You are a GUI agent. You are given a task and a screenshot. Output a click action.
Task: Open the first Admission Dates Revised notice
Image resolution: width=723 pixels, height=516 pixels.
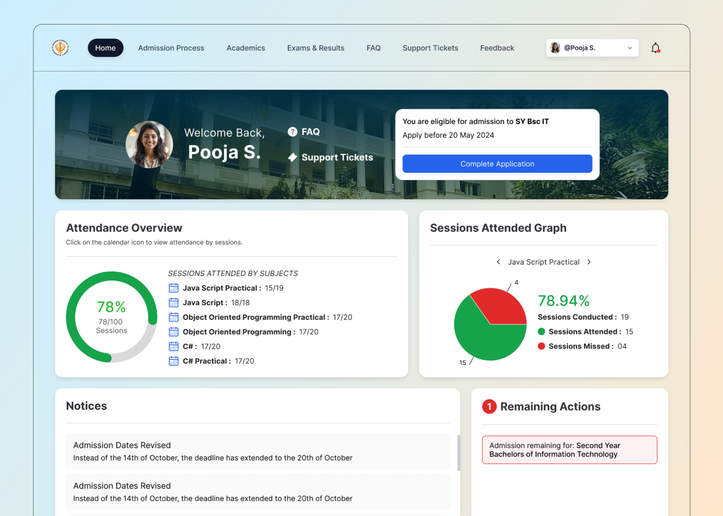point(258,451)
